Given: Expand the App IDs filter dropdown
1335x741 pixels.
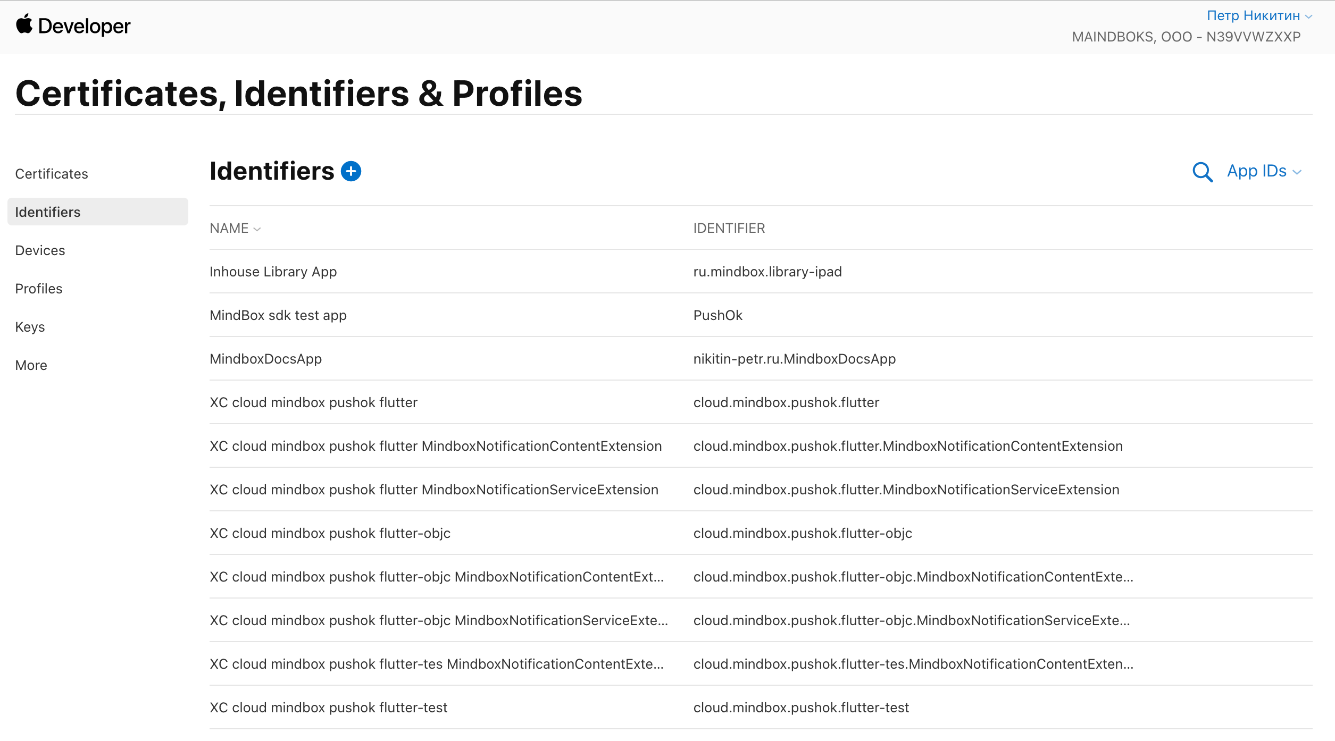Looking at the screenshot, I should point(1264,171).
